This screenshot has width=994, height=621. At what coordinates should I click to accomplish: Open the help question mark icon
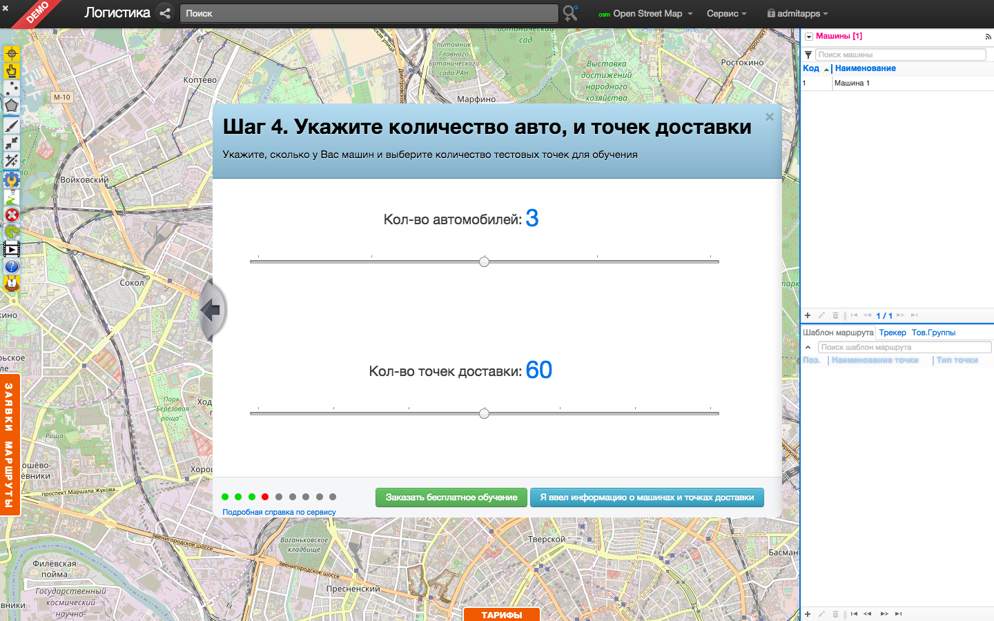tap(12, 266)
